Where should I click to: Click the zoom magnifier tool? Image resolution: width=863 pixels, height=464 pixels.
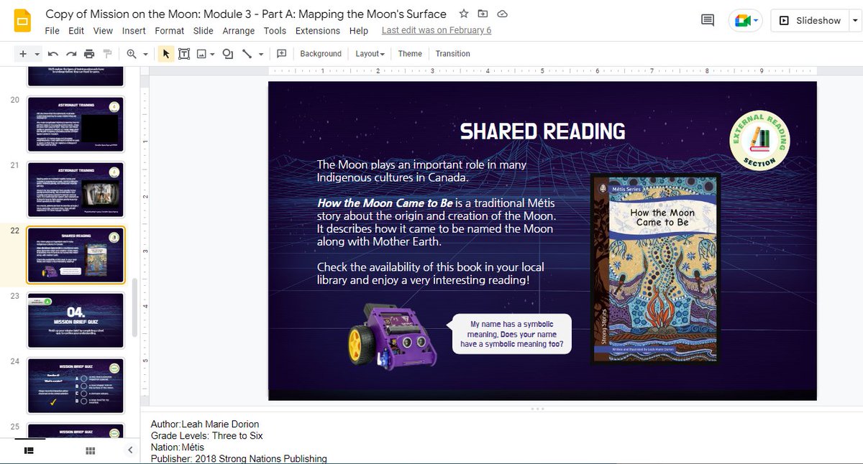(x=132, y=54)
